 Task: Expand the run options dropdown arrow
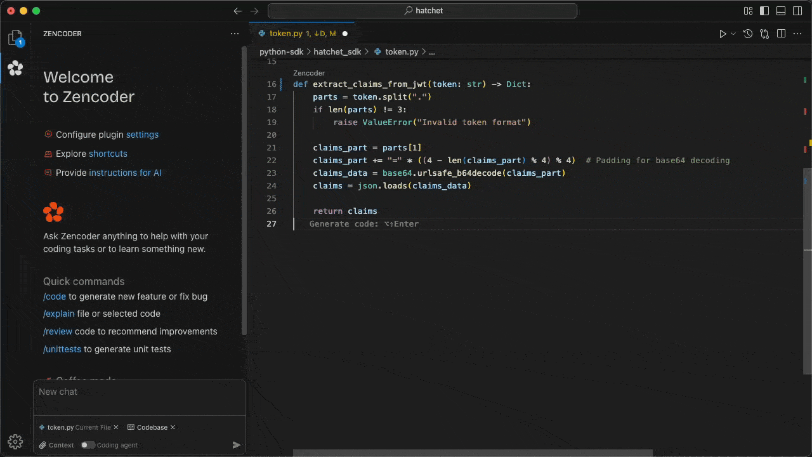pyautogui.click(x=733, y=34)
